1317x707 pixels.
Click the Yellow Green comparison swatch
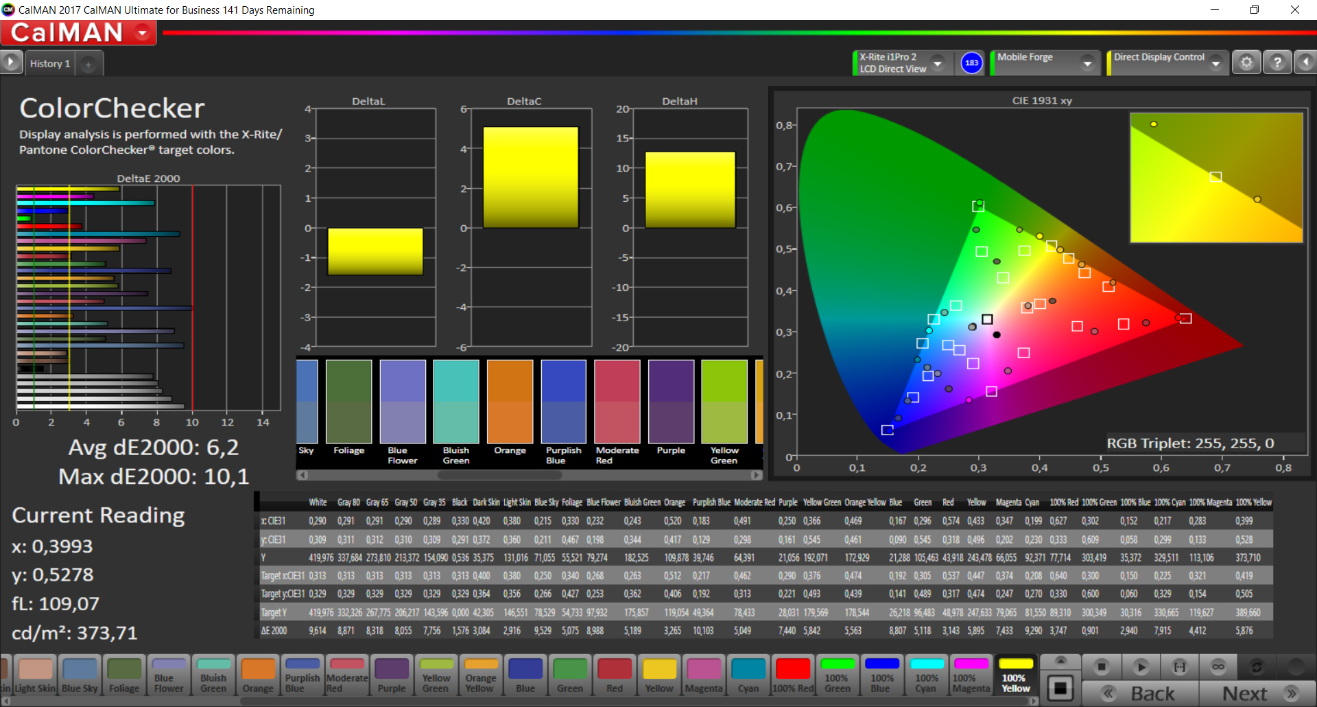pos(724,402)
